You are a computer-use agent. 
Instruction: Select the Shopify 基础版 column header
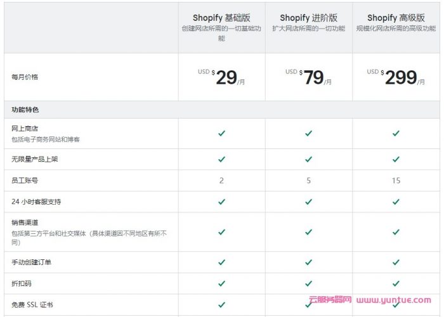pos(221,18)
